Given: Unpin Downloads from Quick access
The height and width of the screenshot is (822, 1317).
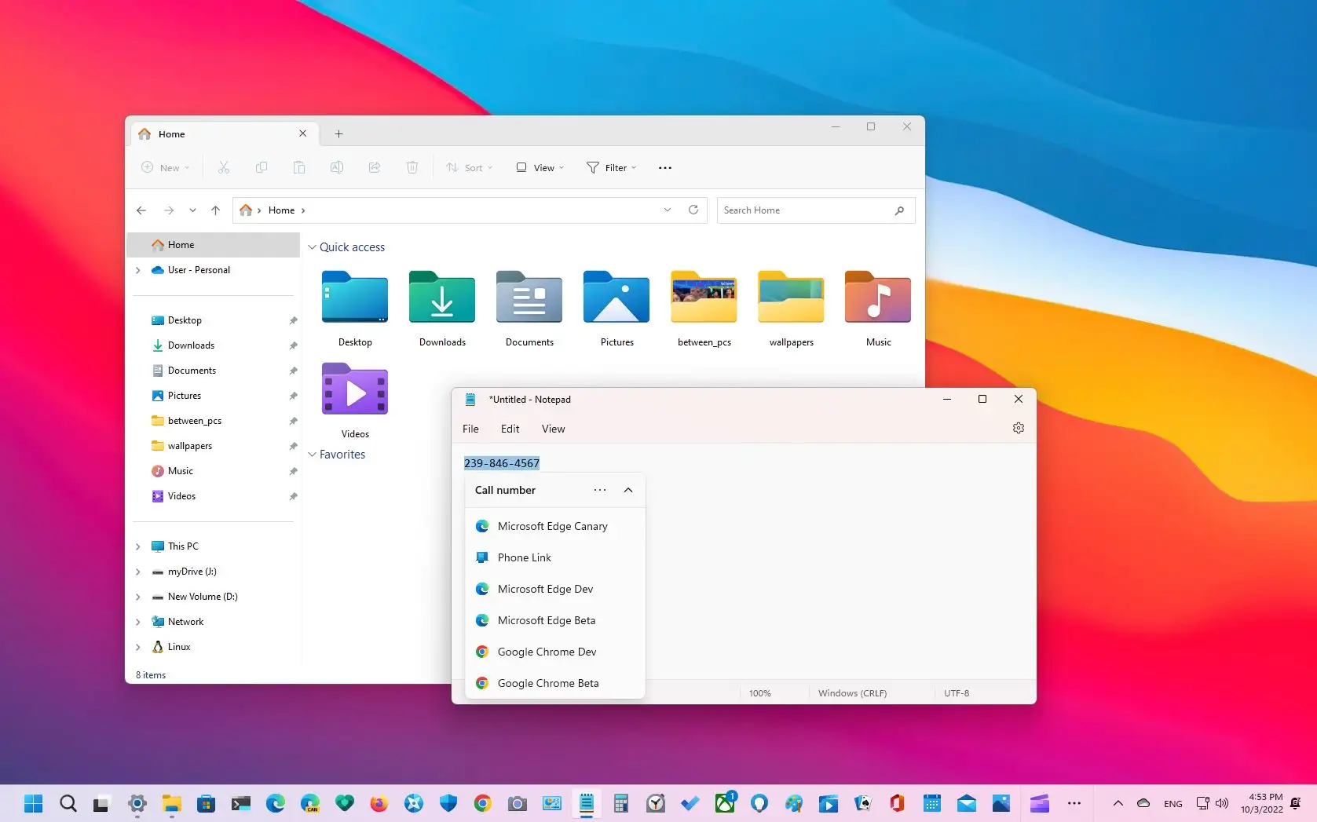Looking at the screenshot, I should [x=292, y=345].
